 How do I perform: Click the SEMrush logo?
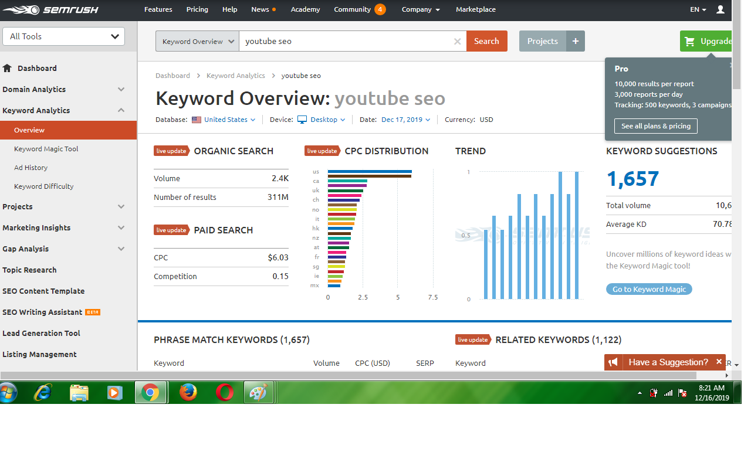[50, 9]
